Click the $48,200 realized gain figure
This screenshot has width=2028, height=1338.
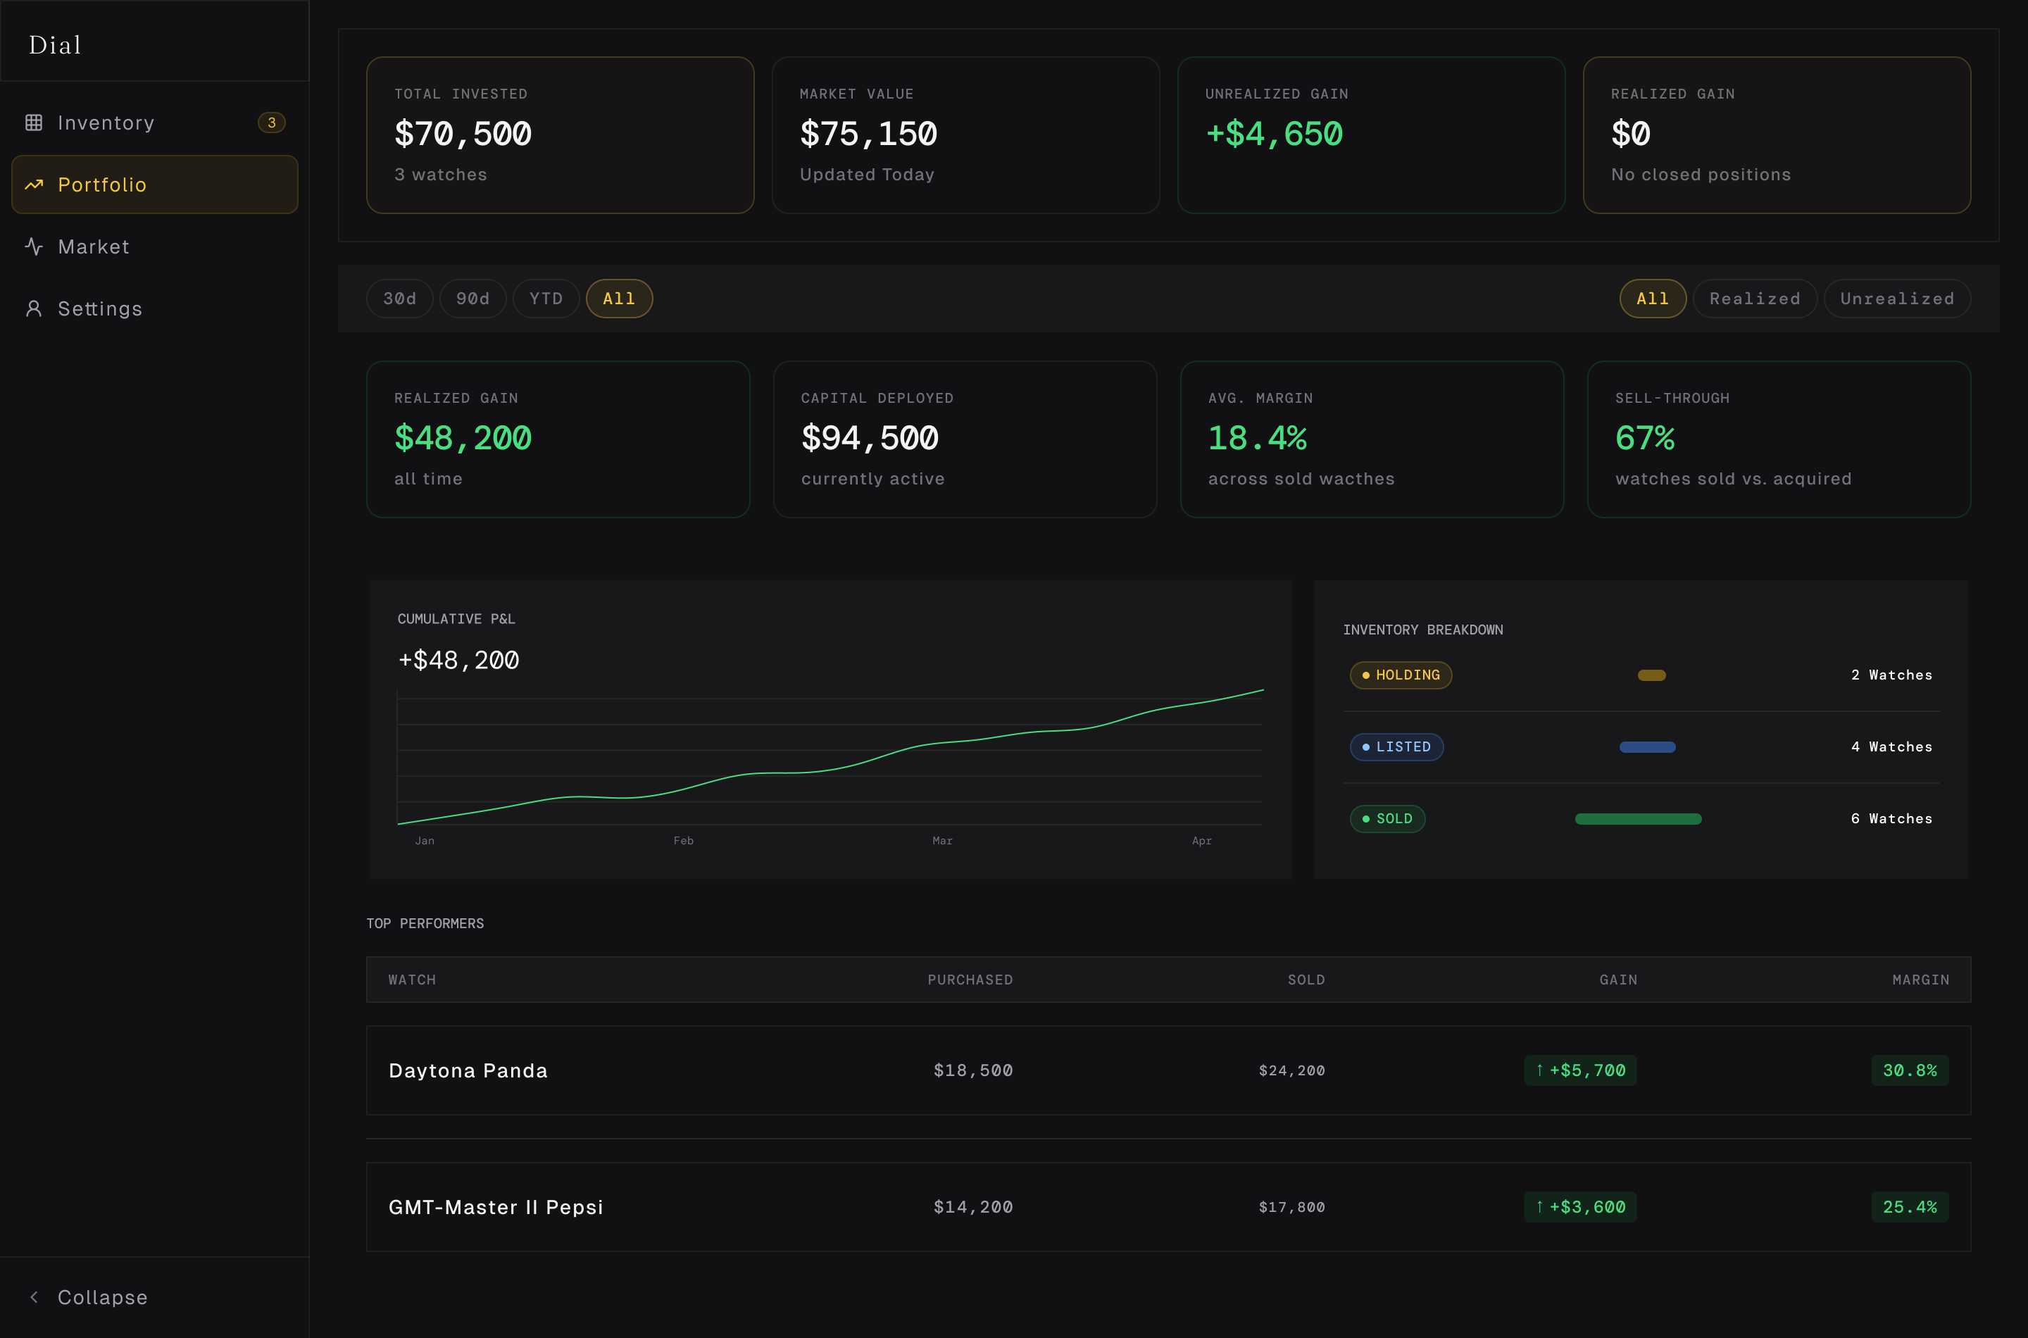pos(463,439)
